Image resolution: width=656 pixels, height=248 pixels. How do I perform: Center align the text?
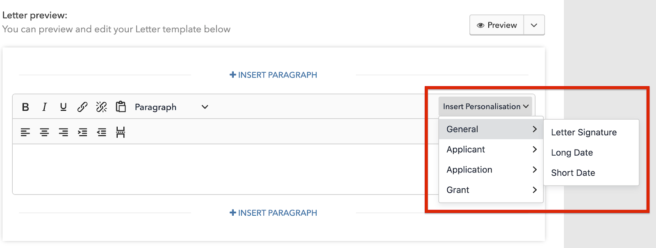click(x=44, y=132)
